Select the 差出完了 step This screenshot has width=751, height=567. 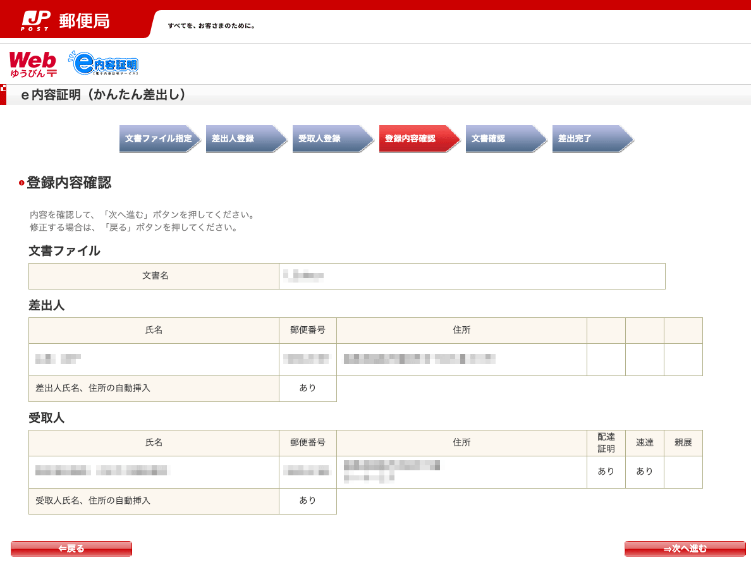pos(594,139)
